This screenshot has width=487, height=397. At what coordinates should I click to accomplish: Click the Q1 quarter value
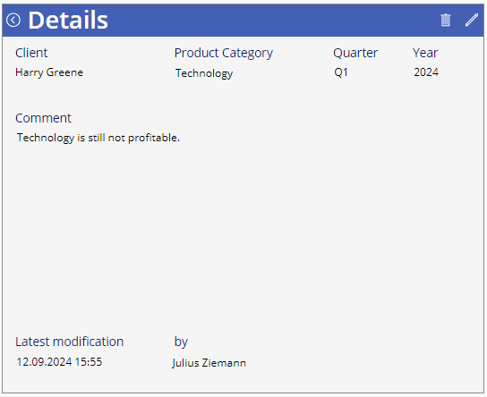pyautogui.click(x=341, y=72)
